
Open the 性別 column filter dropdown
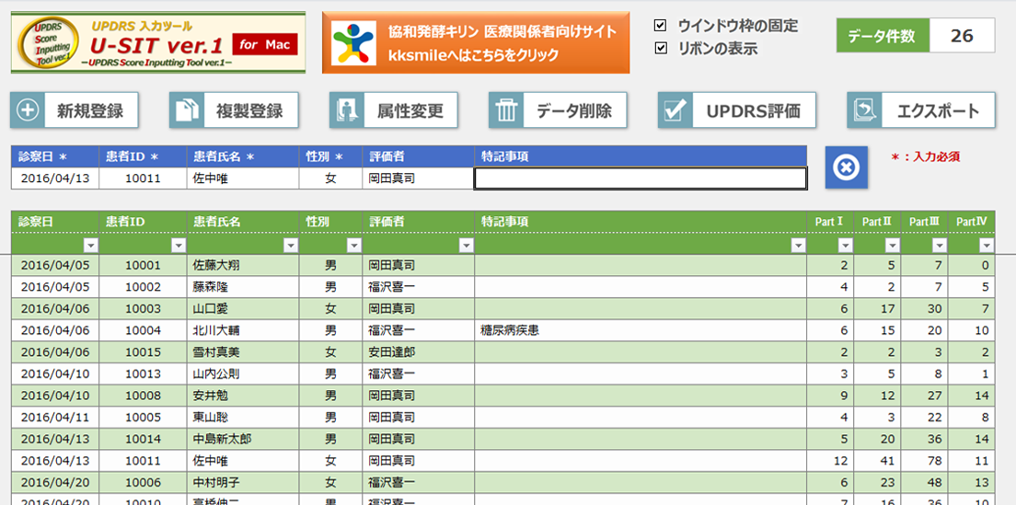coord(353,246)
